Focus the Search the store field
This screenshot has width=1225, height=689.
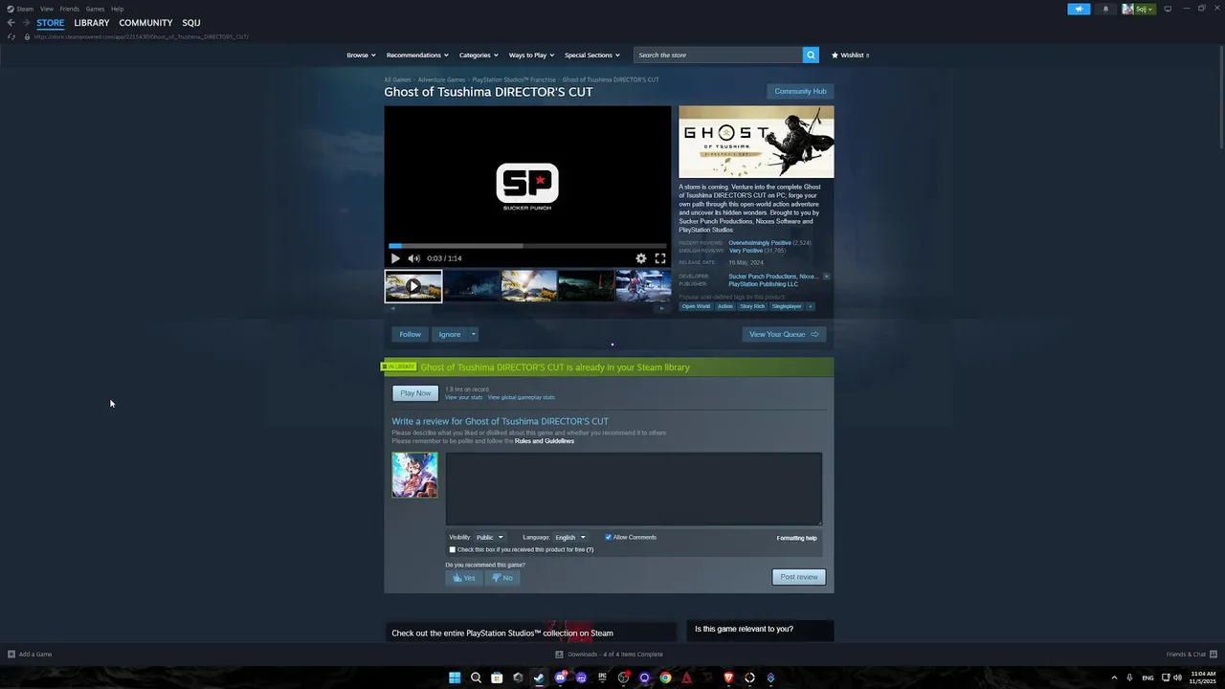pyautogui.click(x=718, y=55)
